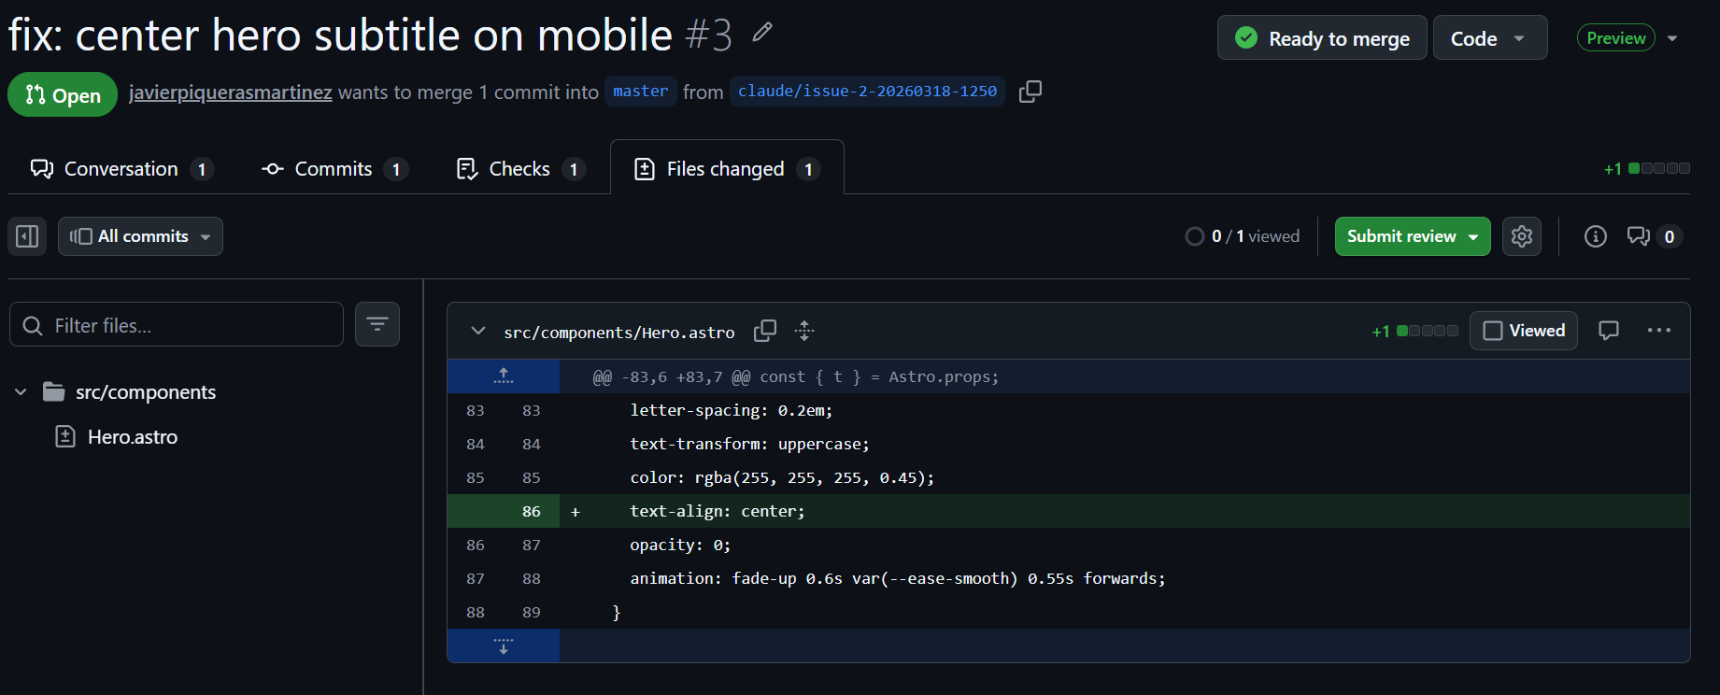Image resolution: width=1720 pixels, height=695 pixels.
Task: Click the hunk header @@ -83,6 +83,7
Action: click(796, 377)
